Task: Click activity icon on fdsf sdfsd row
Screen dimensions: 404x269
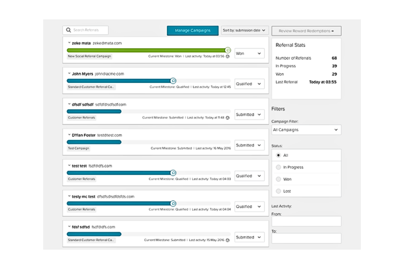Action: 228,240
